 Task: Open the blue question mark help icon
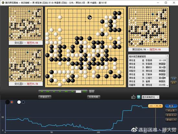tap(139, 97)
